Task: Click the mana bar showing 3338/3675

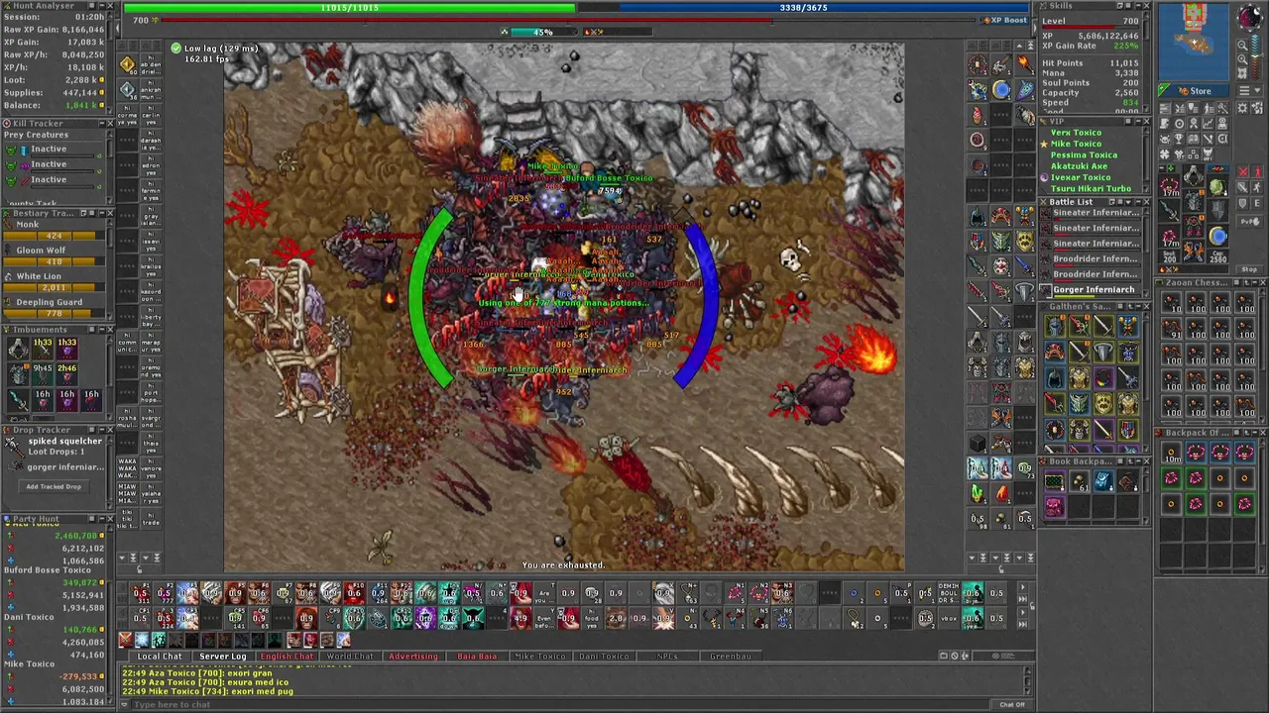Action: (x=803, y=7)
